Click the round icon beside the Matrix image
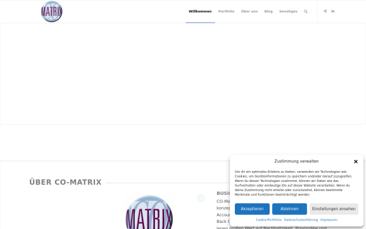Viewport: 366px width, 229px height. (x=201, y=198)
